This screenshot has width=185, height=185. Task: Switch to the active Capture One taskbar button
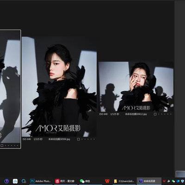click(x=149, y=181)
